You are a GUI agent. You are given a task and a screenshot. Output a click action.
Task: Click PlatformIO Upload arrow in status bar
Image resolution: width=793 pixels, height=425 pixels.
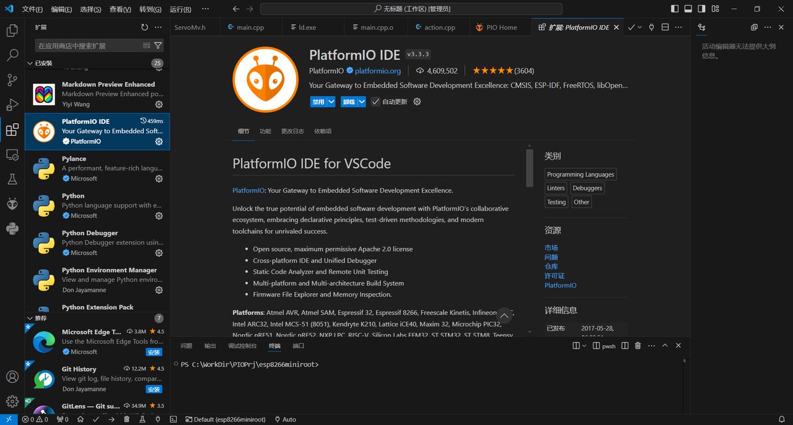pos(112,419)
